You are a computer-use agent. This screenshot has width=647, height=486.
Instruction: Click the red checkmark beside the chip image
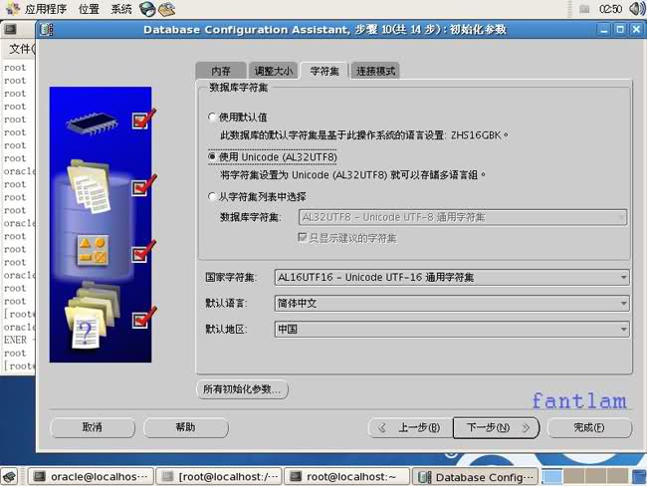point(143,119)
